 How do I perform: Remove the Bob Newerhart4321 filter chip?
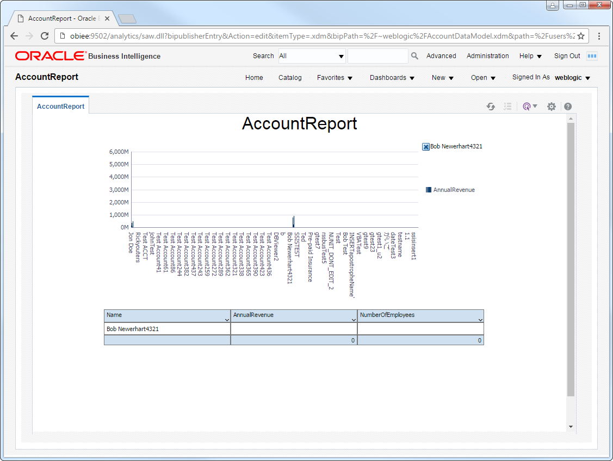tap(426, 147)
